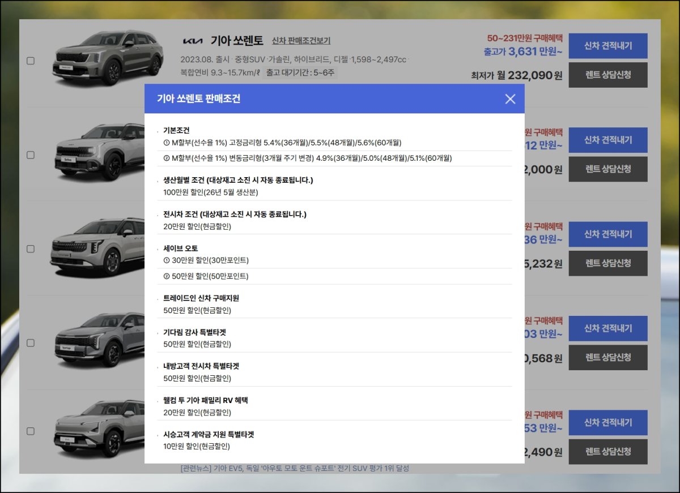Click 신차 견적내기 in the 5,232원 row
Viewport: 680px width, 493px height.
click(608, 234)
